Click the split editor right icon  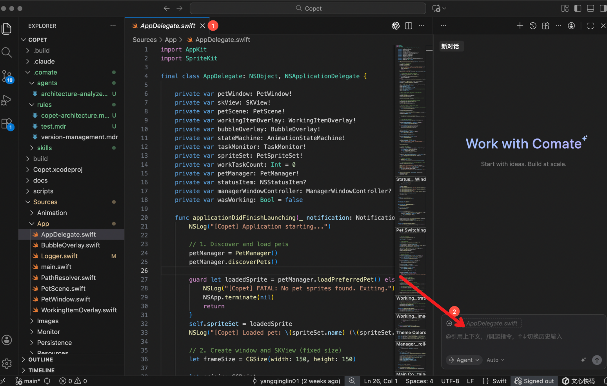coord(409,26)
